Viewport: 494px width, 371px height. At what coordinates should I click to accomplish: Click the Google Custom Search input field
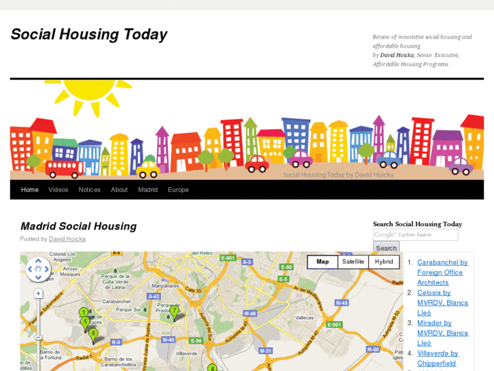click(416, 235)
